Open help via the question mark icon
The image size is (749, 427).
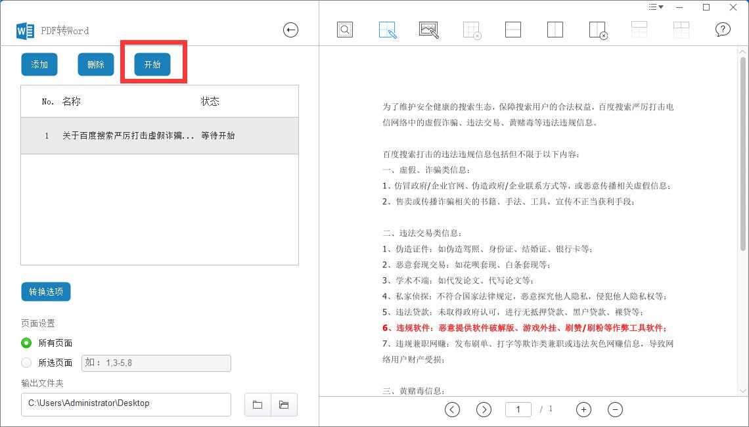pyautogui.click(x=723, y=30)
